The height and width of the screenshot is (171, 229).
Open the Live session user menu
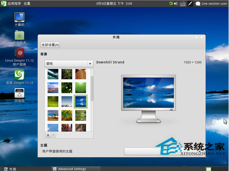click(x=211, y=4)
